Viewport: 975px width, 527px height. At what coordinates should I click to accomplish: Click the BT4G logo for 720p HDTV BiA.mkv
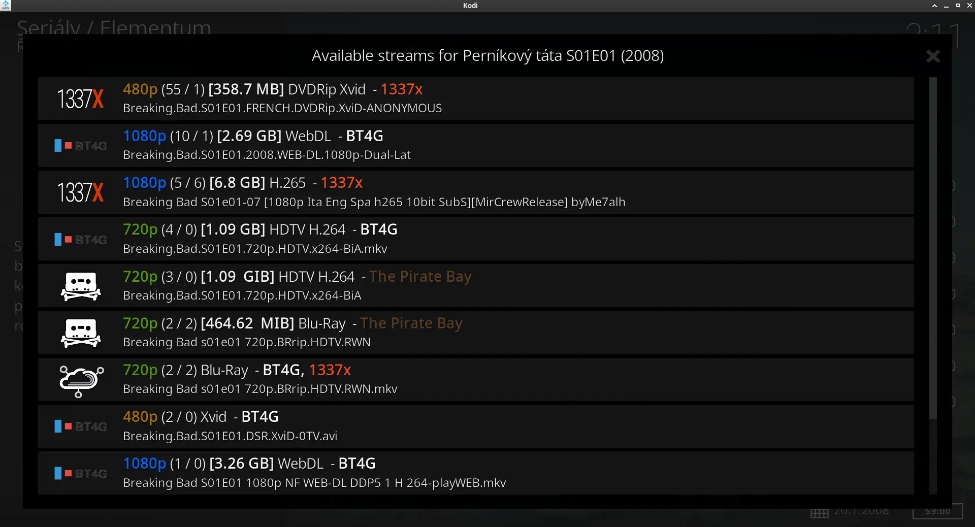80,239
